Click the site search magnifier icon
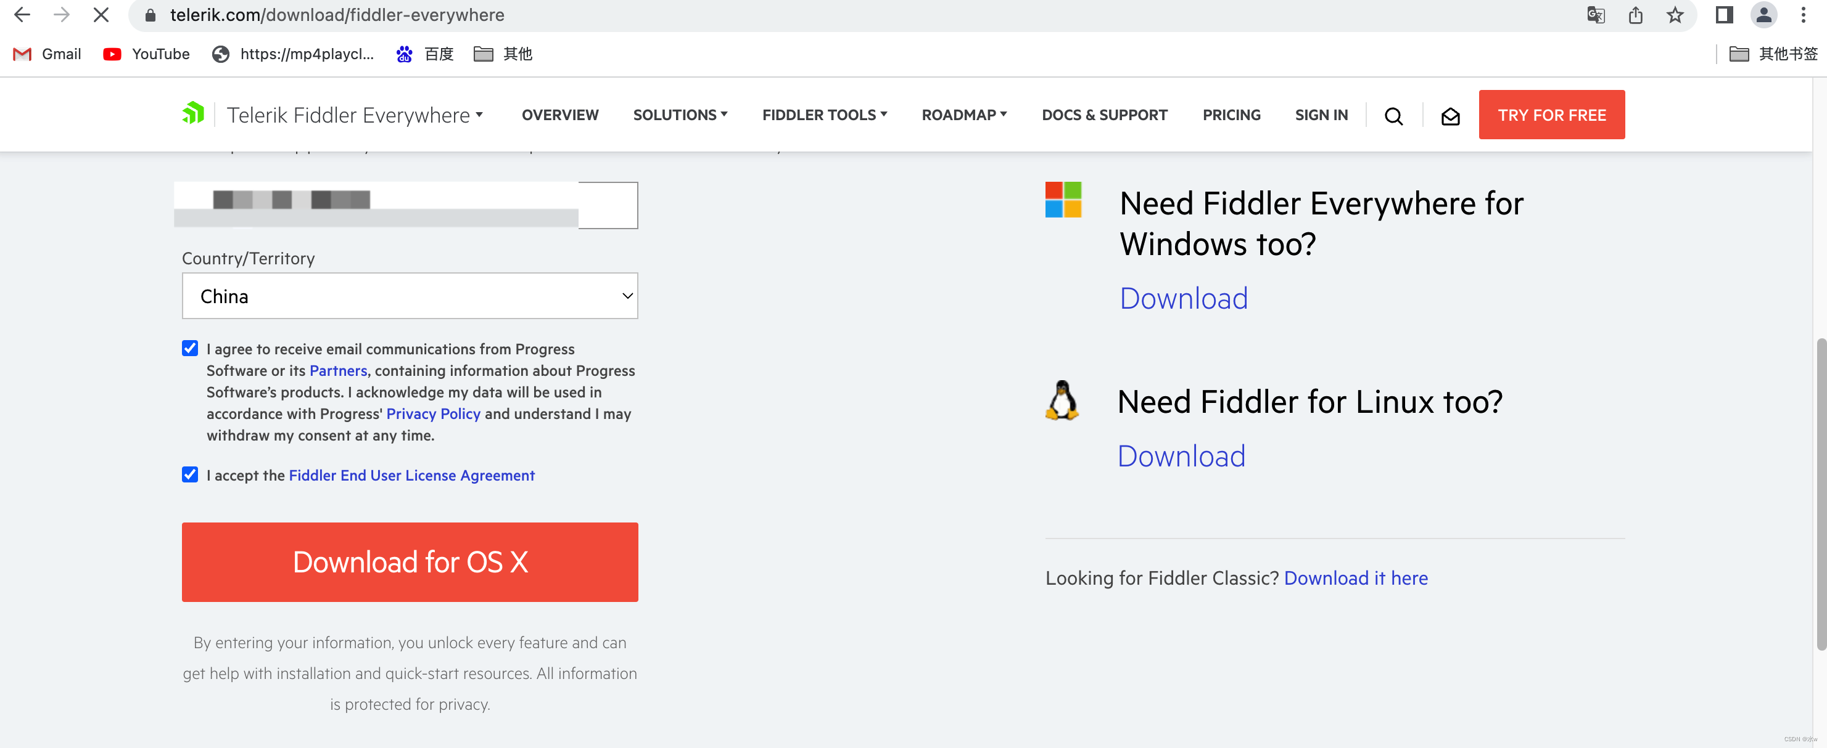The image size is (1827, 748). 1393,115
